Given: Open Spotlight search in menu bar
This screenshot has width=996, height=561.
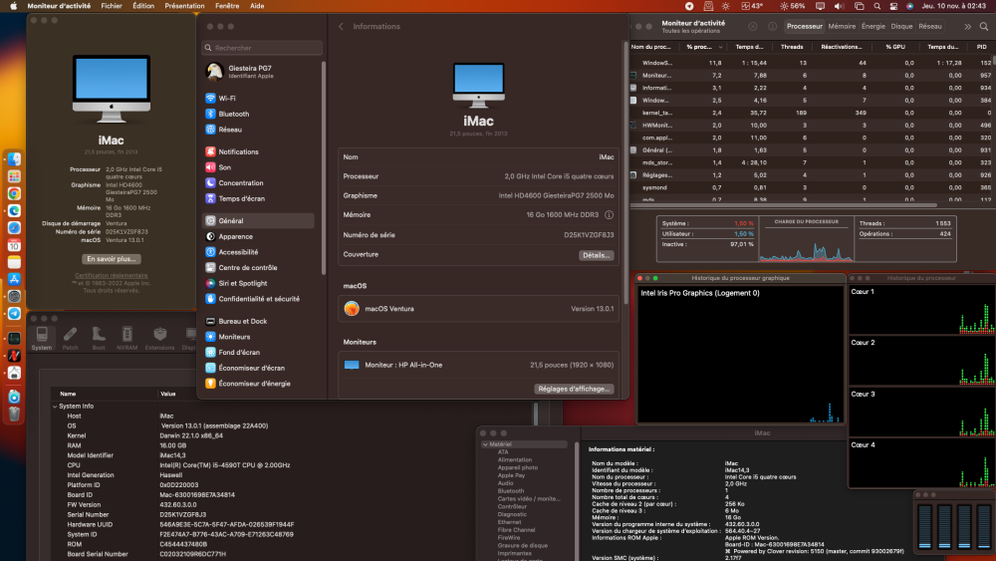Looking at the screenshot, I should [877, 6].
